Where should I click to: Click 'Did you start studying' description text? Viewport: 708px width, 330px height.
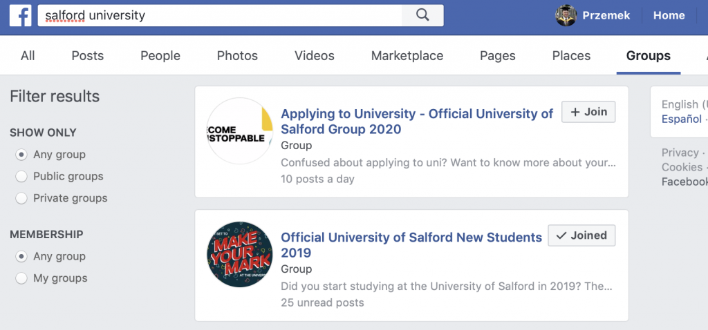tap(447, 287)
